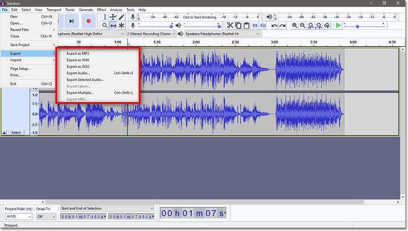Click the Fit Selection to Width icon
The image size is (408, 231).
pyautogui.click(x=311, y=25)
